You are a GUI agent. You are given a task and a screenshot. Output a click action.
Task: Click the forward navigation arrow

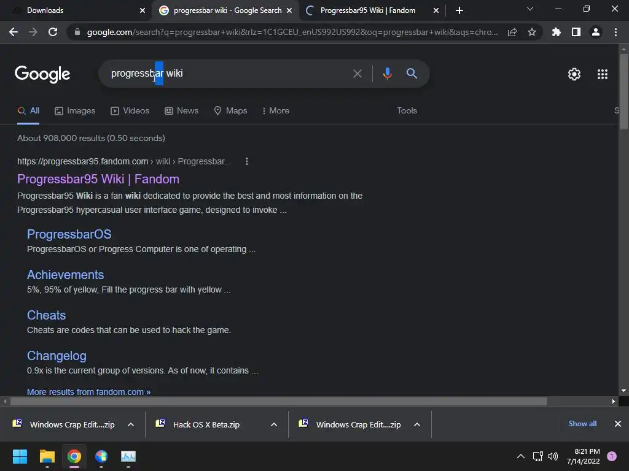pyautogui.click(x=33, y=32)
